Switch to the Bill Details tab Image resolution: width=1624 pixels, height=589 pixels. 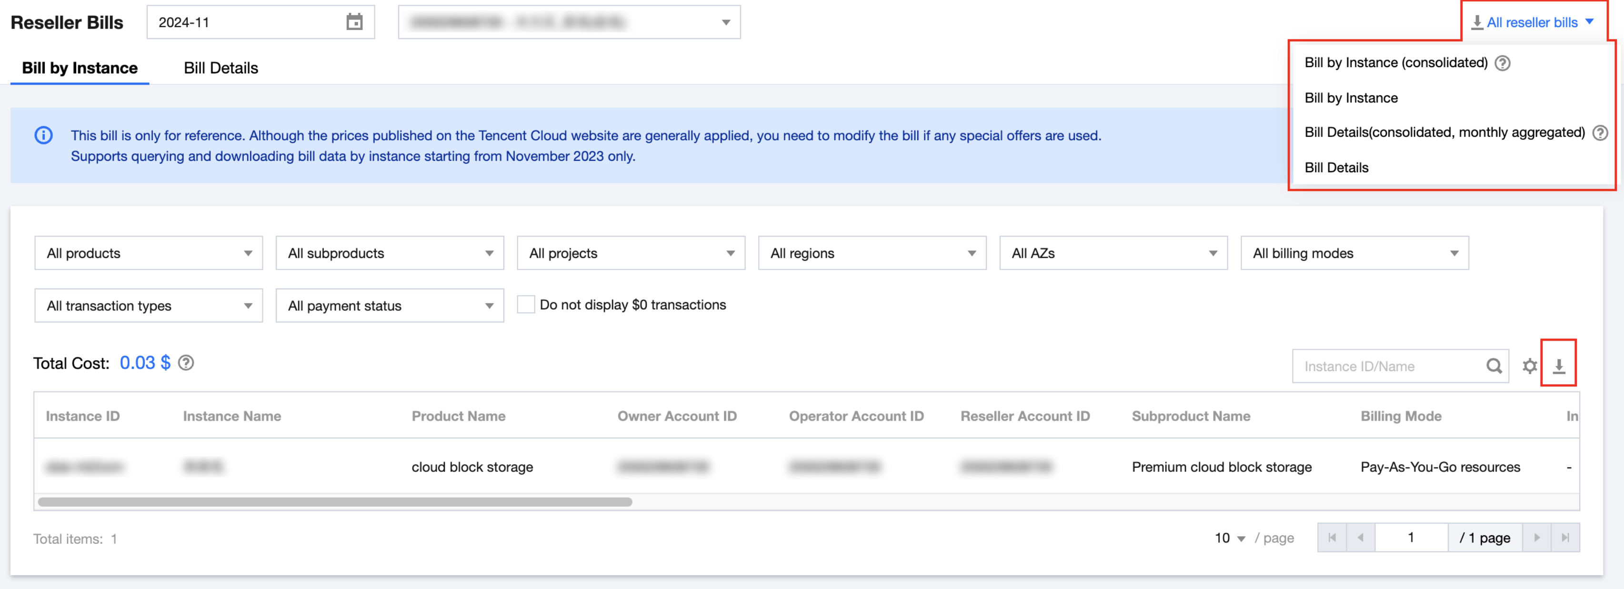pos(221,68)
